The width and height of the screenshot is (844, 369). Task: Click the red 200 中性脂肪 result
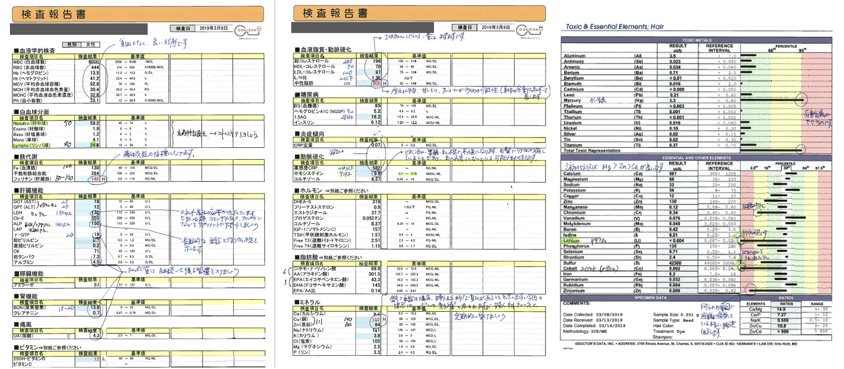(376, 84)
